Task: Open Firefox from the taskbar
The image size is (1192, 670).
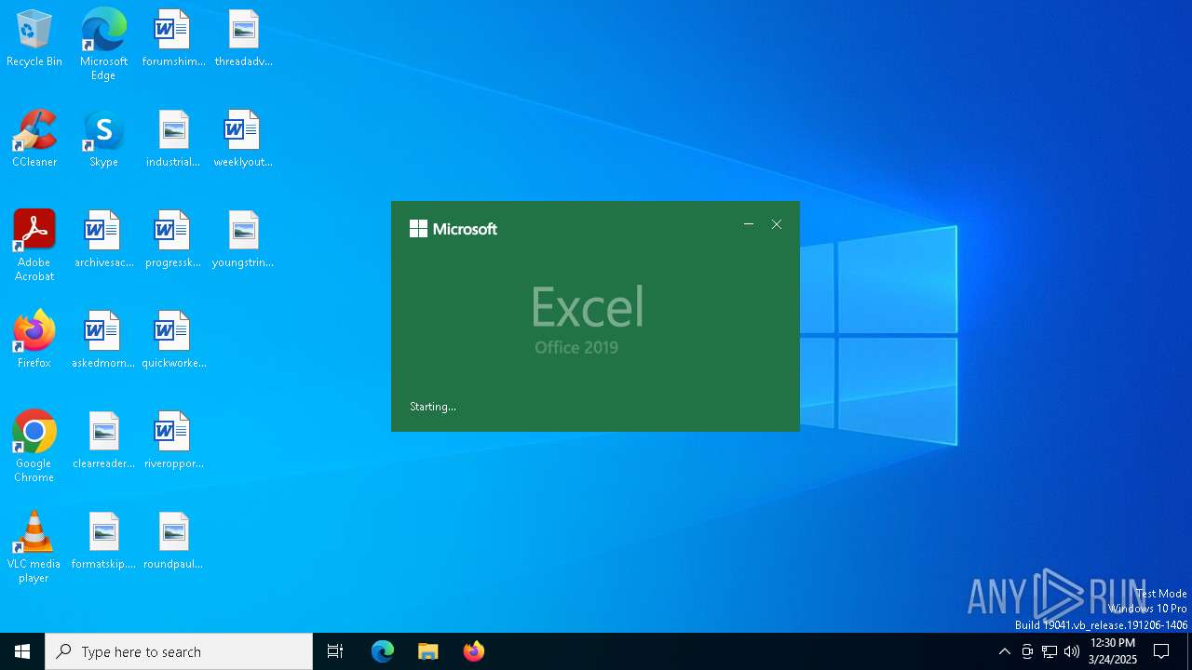Action: [474, 651]
